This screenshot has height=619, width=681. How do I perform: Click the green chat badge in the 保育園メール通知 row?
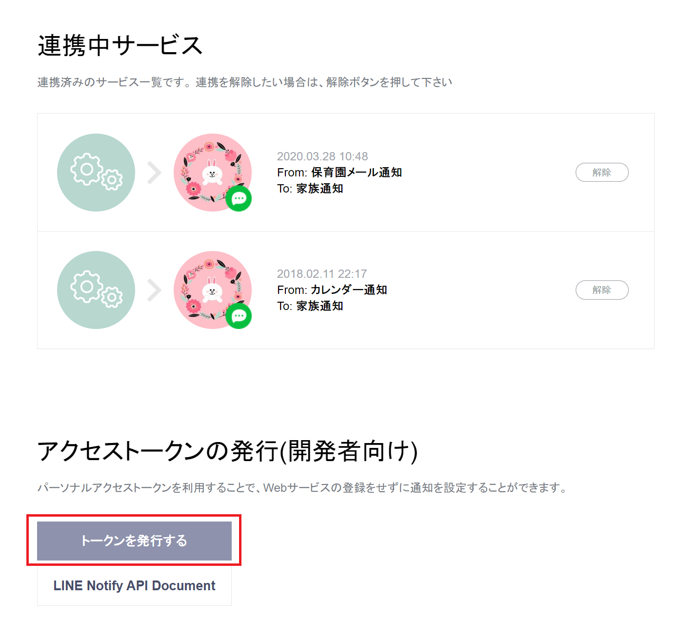click(239, 198)
